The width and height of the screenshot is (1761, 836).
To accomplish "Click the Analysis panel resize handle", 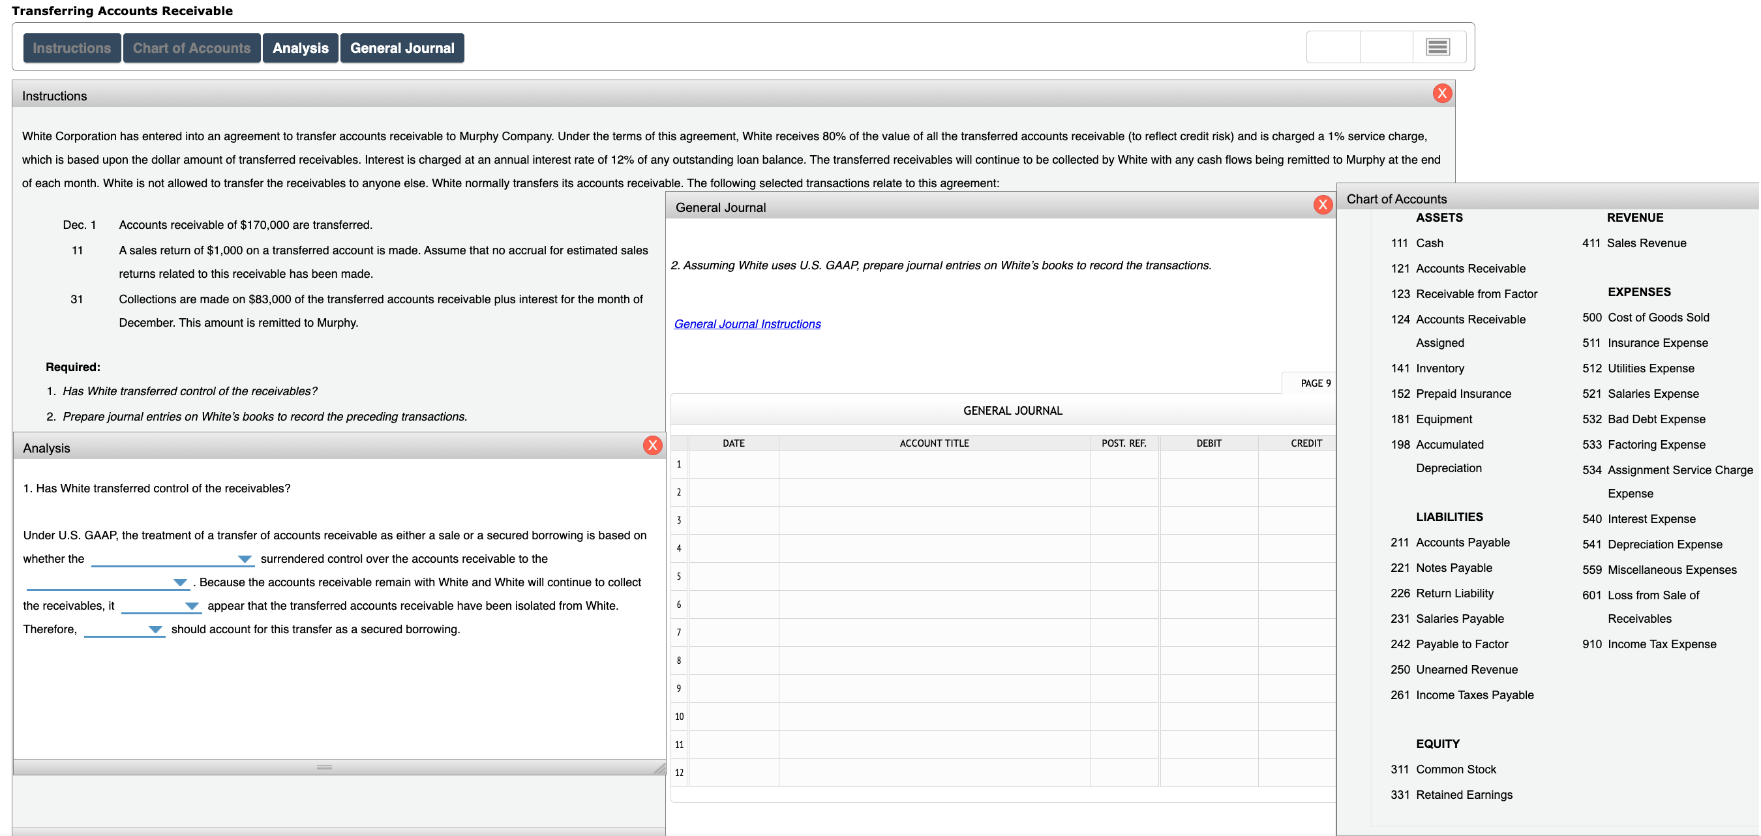I will (x=324, y=767).
